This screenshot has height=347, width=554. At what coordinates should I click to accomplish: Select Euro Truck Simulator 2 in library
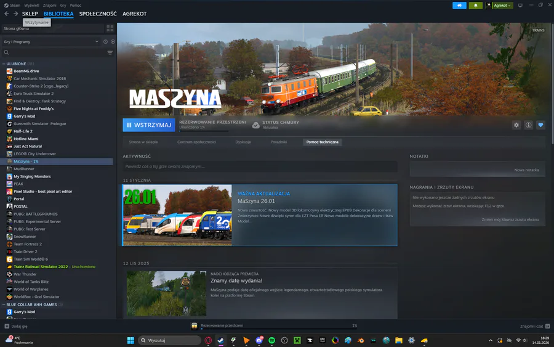pos(34,94)
